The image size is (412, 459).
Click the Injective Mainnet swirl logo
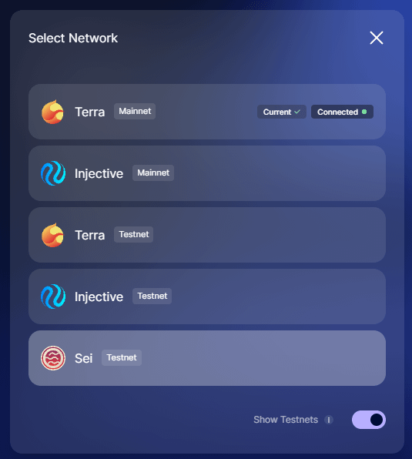(53, 173)
